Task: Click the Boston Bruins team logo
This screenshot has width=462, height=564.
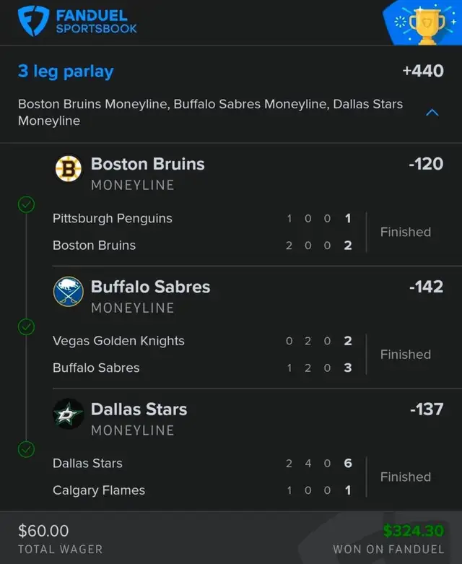Action: [x=69, y=169]
